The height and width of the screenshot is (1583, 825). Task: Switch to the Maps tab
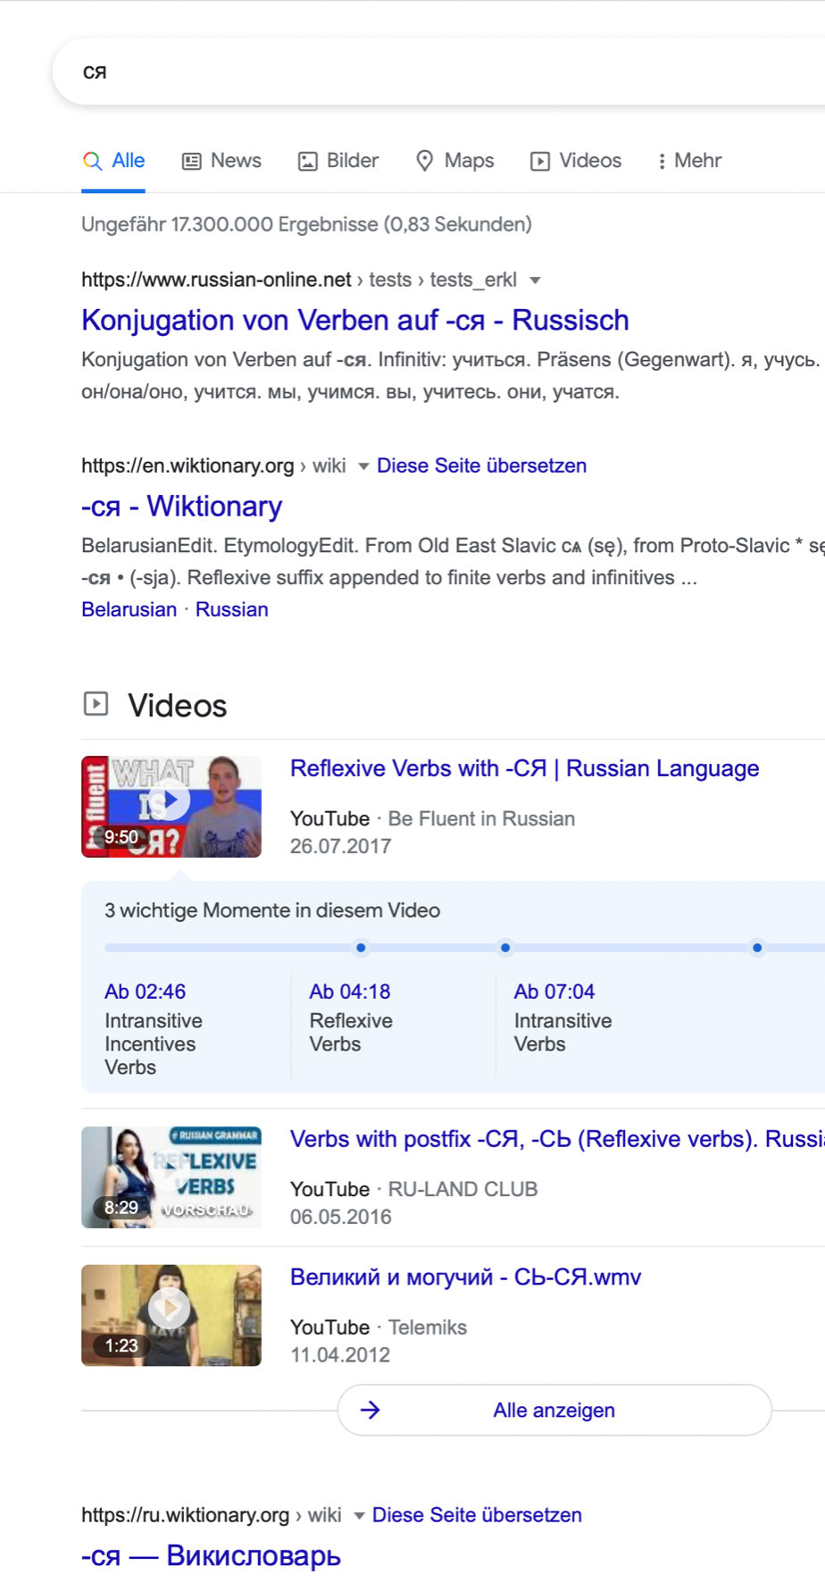pos(454,161)
